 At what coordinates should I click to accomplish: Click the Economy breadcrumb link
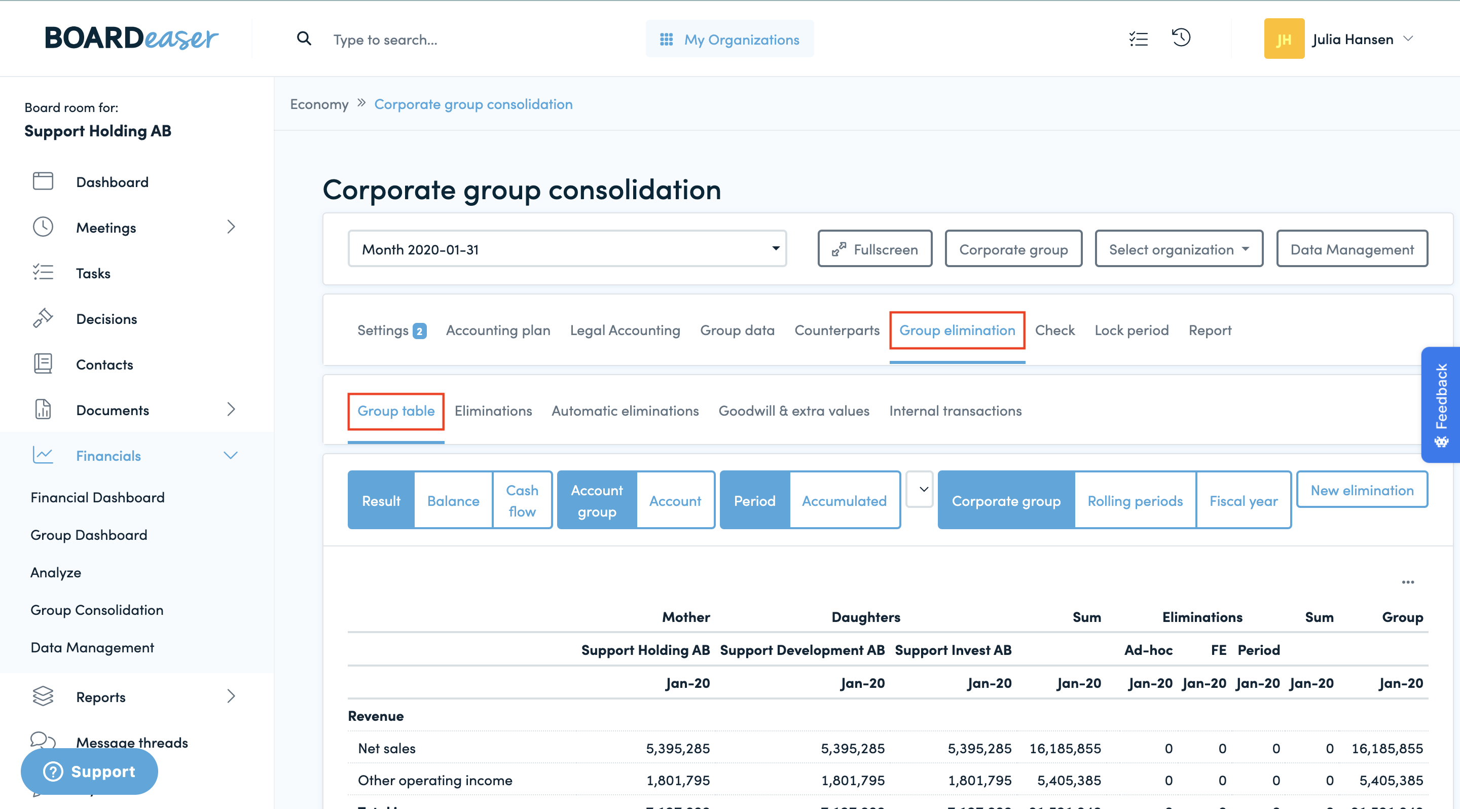tap(319, 104)
